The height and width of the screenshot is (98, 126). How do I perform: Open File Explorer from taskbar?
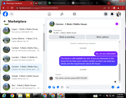[20, 95]
